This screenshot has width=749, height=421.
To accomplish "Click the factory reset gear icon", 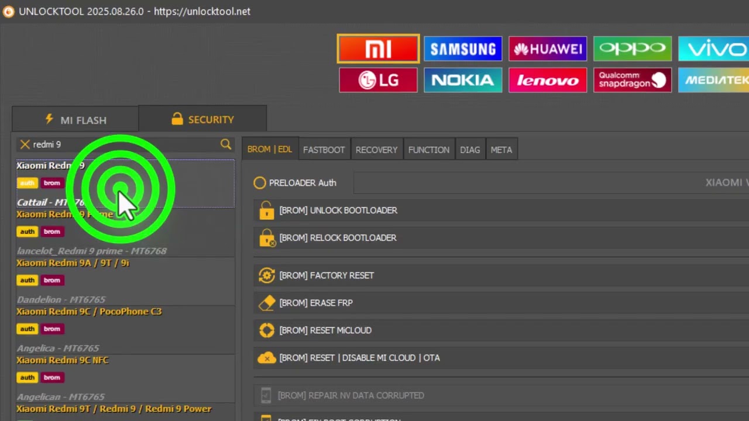I will coord(267,275).
